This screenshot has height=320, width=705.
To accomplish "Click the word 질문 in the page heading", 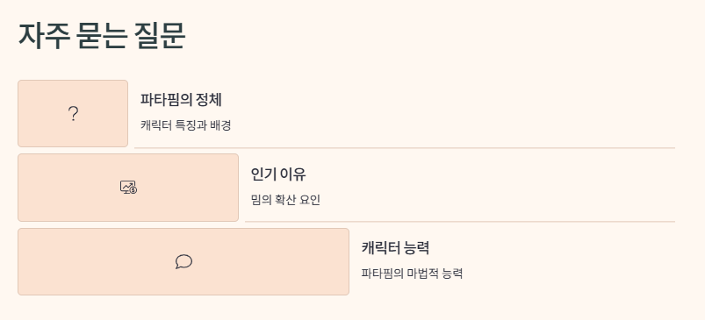I will click(160, 35).
